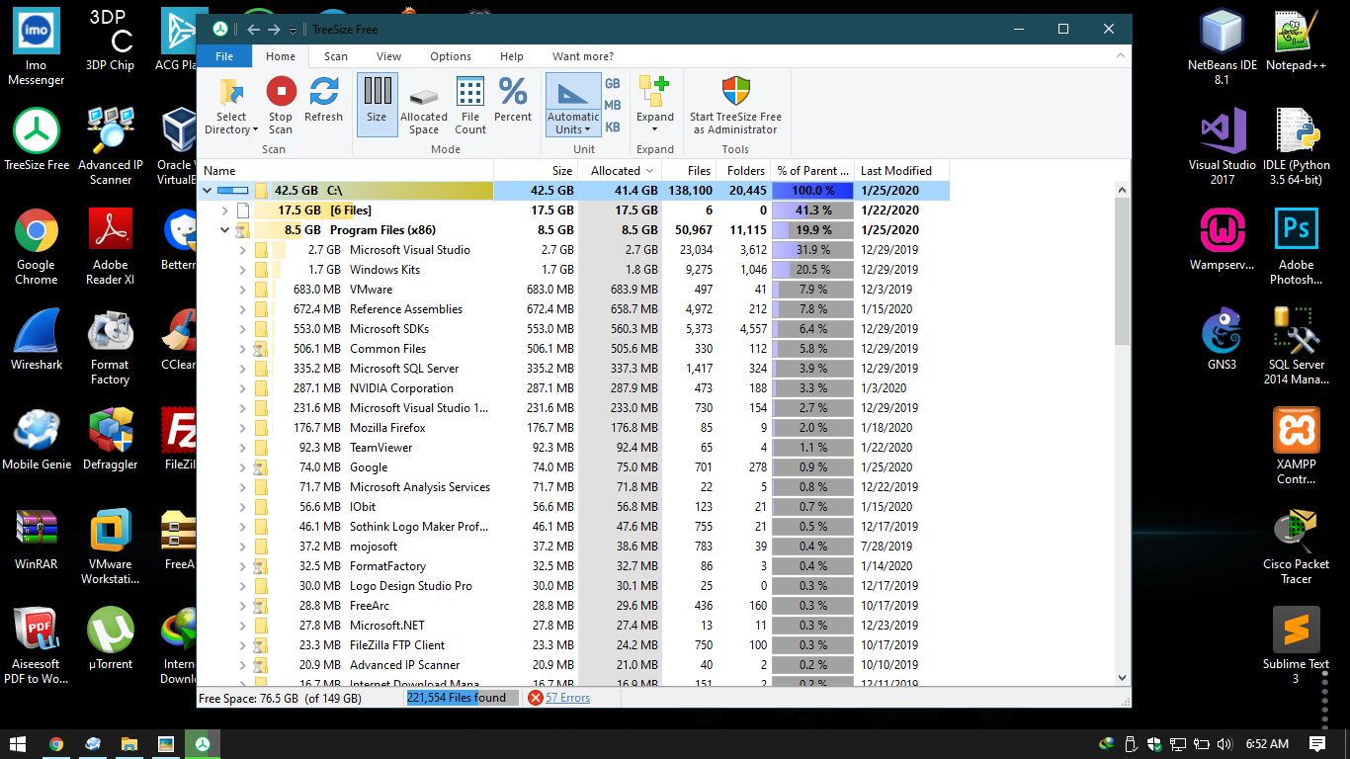Stop the running scan
The image size is (1350, 759).
(281, 106)
